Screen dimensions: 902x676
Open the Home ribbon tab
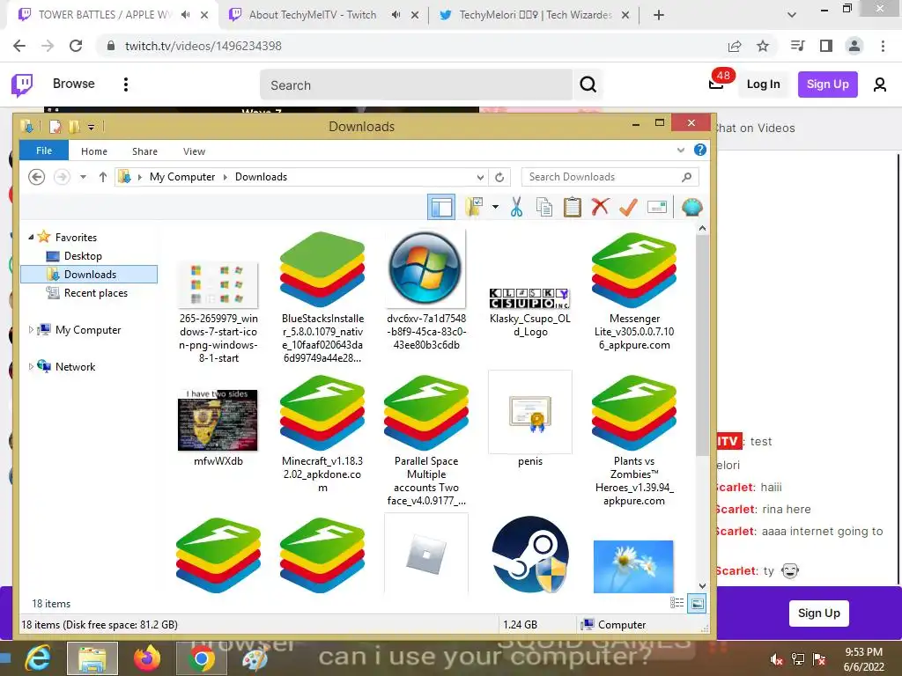94,151
